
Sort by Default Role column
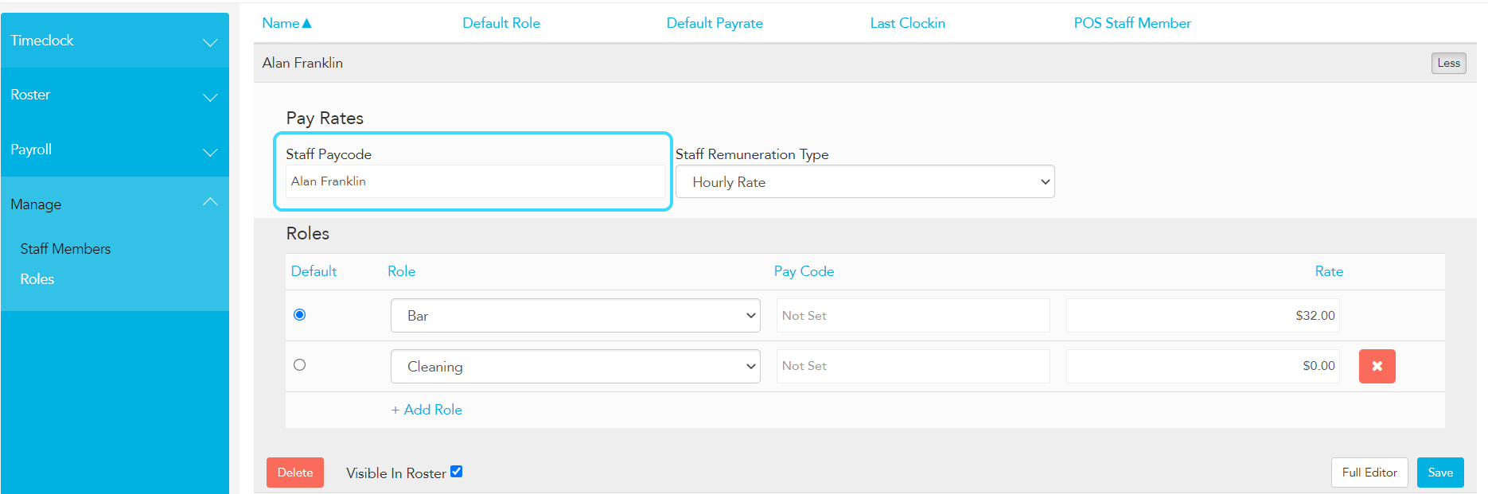pos(501,23)
